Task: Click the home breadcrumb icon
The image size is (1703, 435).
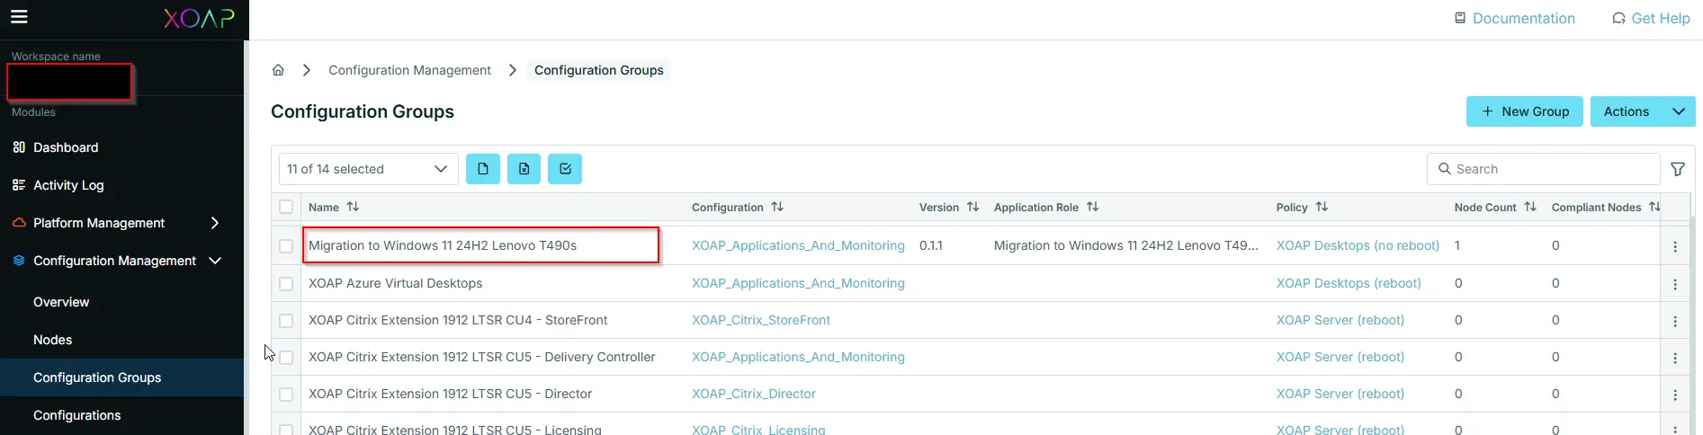Action: click(278, 70)
